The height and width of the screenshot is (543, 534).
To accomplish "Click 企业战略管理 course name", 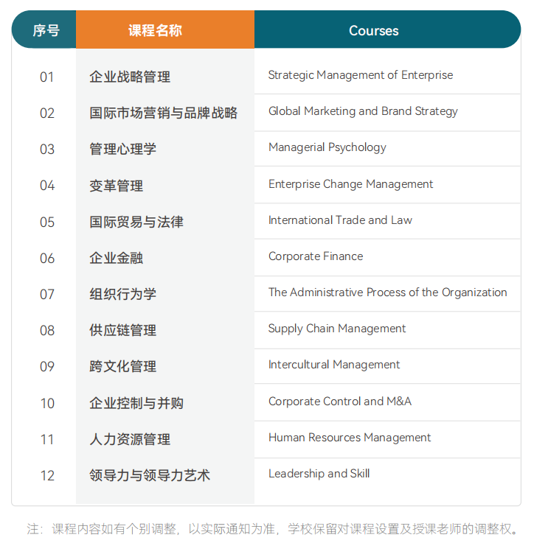I will (130, 77).
